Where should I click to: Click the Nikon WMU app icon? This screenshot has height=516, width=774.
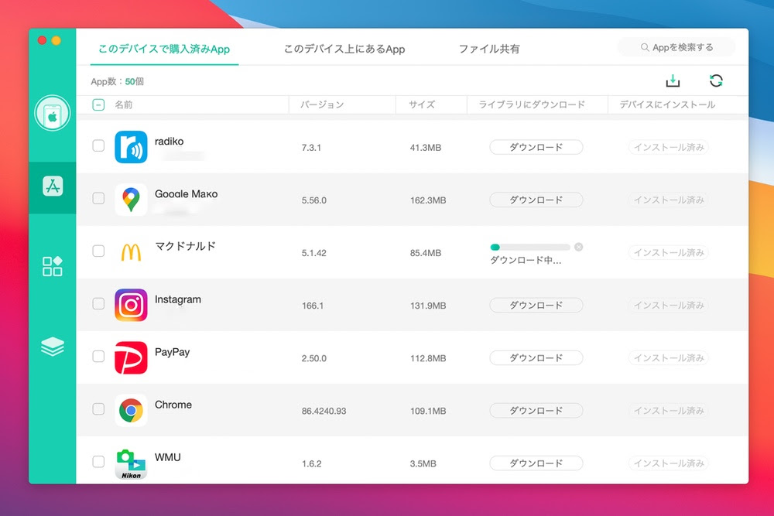pyautogui.click(x=131, y=463)
